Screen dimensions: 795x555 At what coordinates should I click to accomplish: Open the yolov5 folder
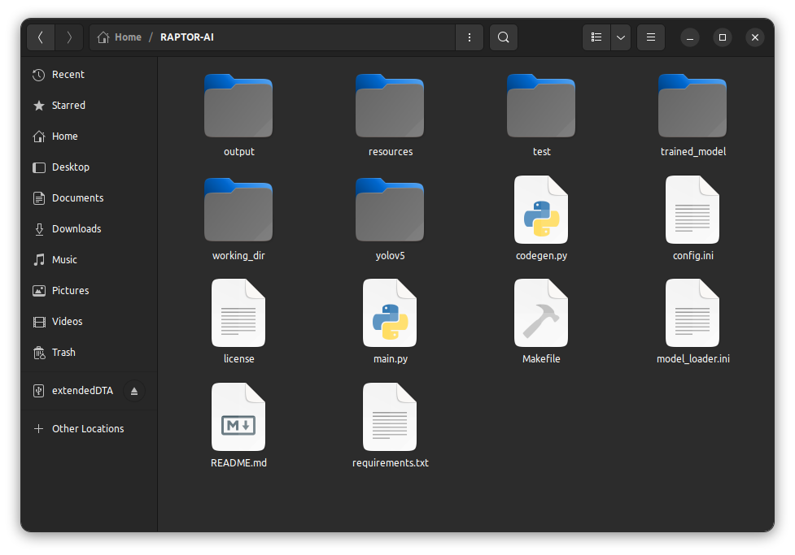390,210
